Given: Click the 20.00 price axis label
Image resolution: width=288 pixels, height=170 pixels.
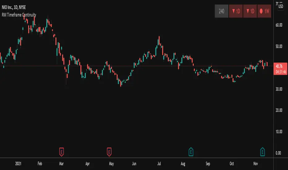Looking at the screenshot, I should (279, 110).
